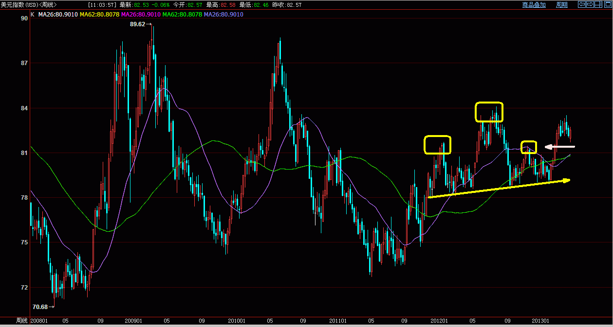Click the 最新:82.53 latest price value
613x327 pixels.
click(x=133, y=4)
